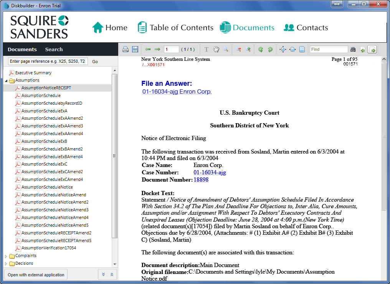Image resolution: width=390 pixels, height=284 pixels.
Task: Click the Documents stacked-pages icon
Action: 225,27
